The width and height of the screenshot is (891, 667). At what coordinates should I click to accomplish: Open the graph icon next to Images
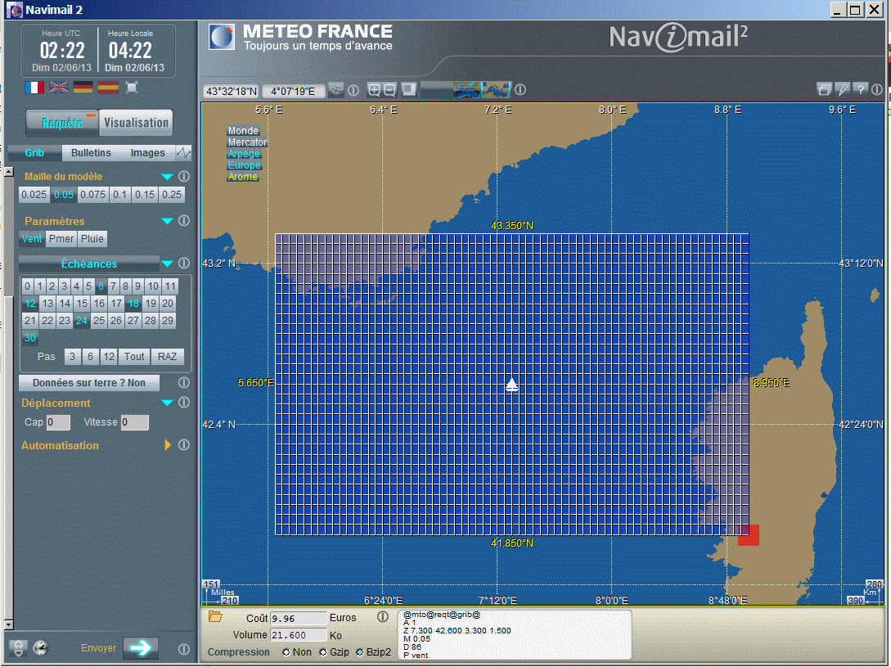[x=183, y=152]
